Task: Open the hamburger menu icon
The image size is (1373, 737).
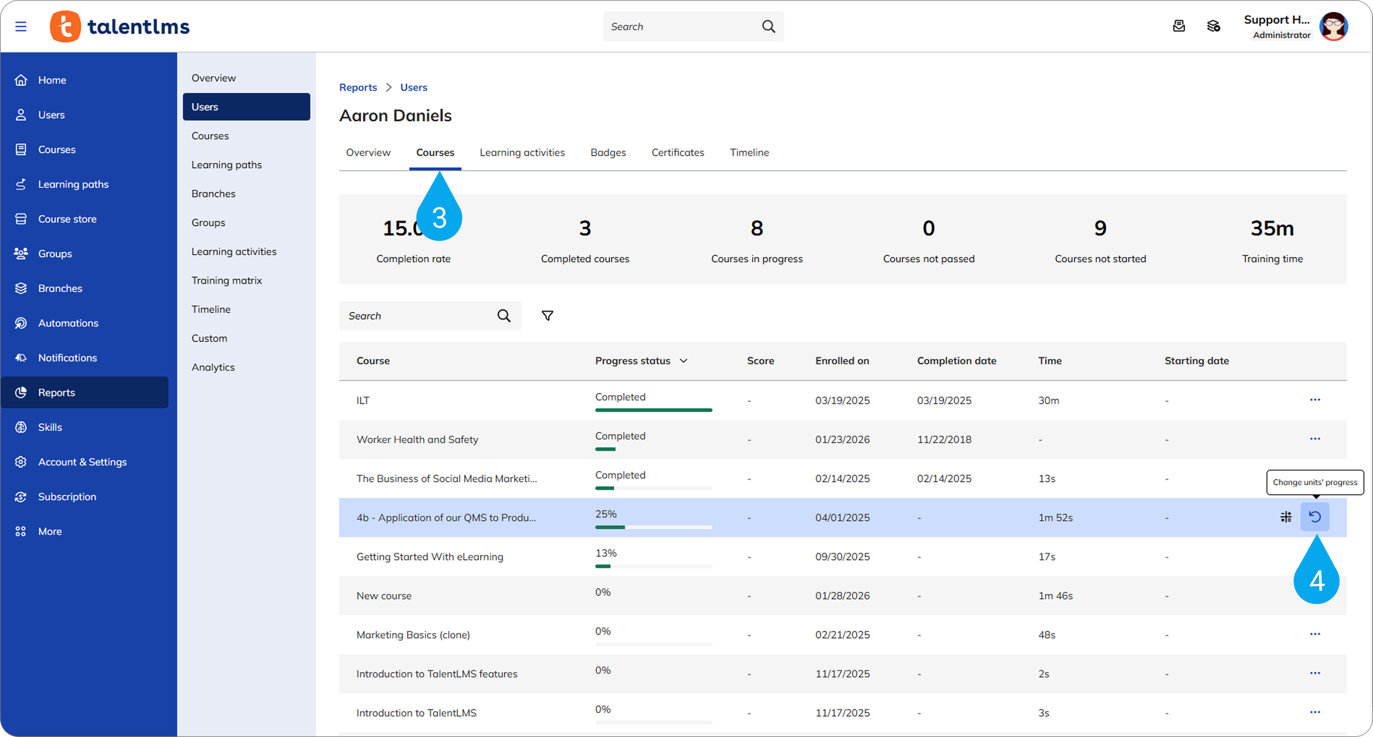Action: 21,26
